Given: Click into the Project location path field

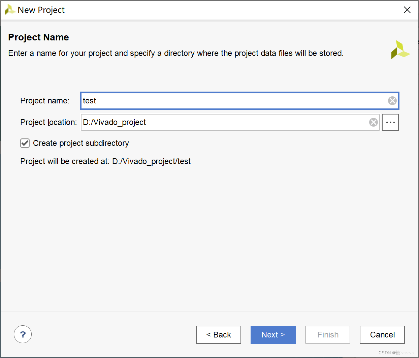Looking at the screenshot, I should pyautogui.click(x=222, y=122).
